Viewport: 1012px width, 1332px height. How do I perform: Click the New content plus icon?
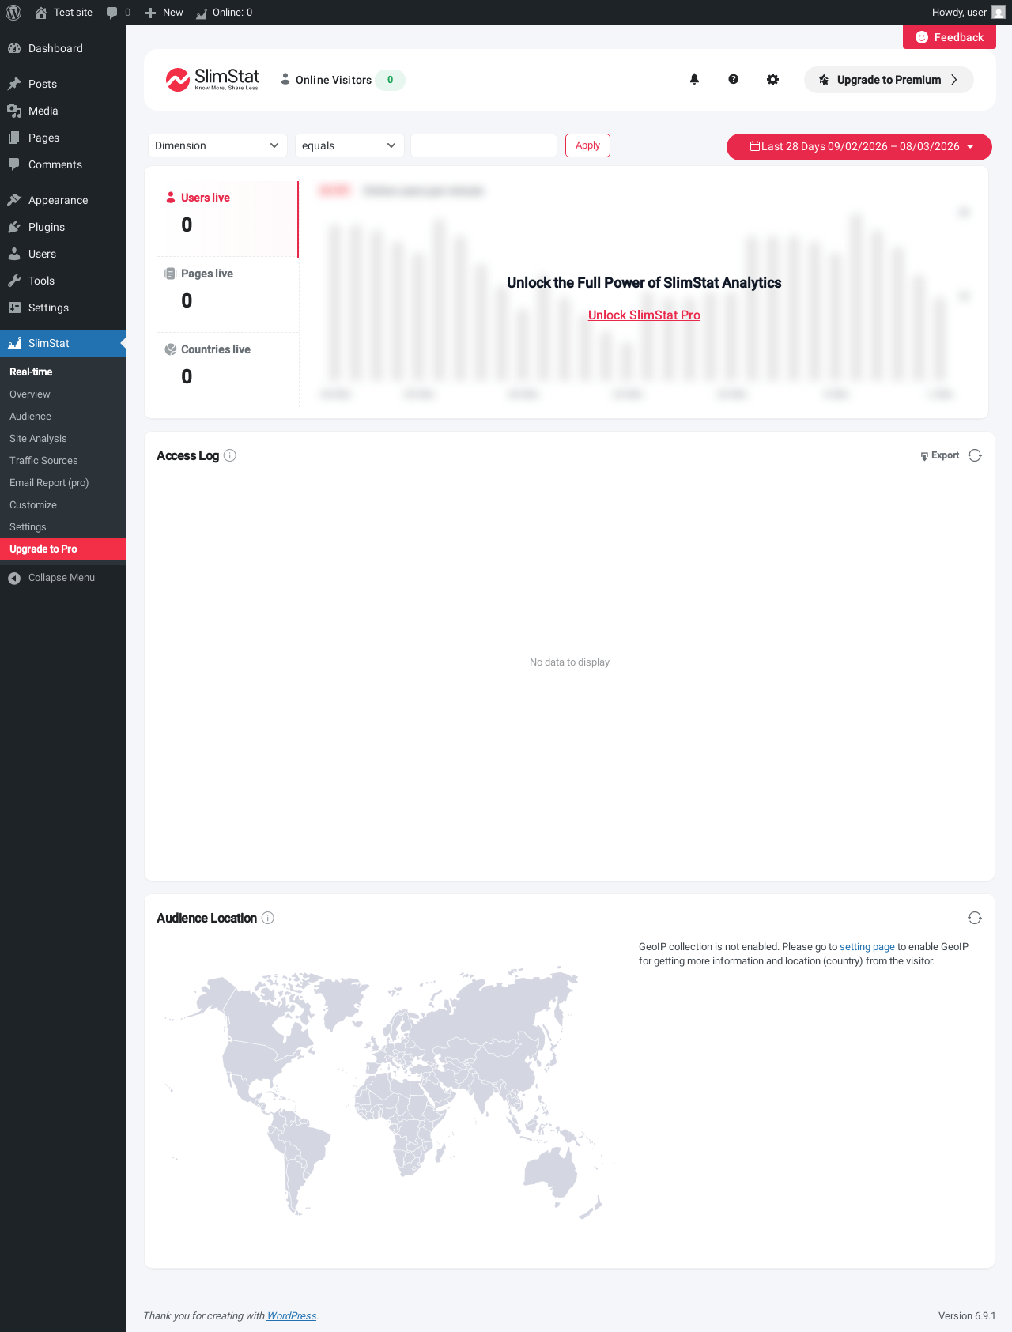(150, 13)
